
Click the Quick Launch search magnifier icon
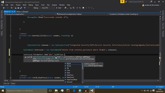click(x=151, y=2)
